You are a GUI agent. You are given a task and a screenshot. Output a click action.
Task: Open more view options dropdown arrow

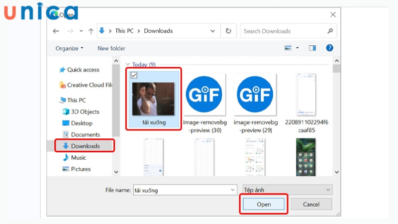(297, 48)
